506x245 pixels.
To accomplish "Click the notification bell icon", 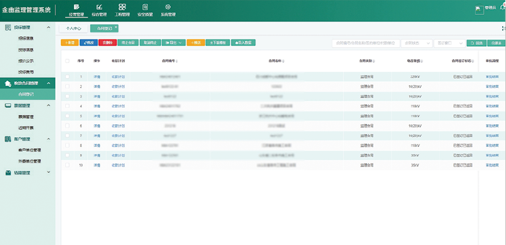I will 503,8.
